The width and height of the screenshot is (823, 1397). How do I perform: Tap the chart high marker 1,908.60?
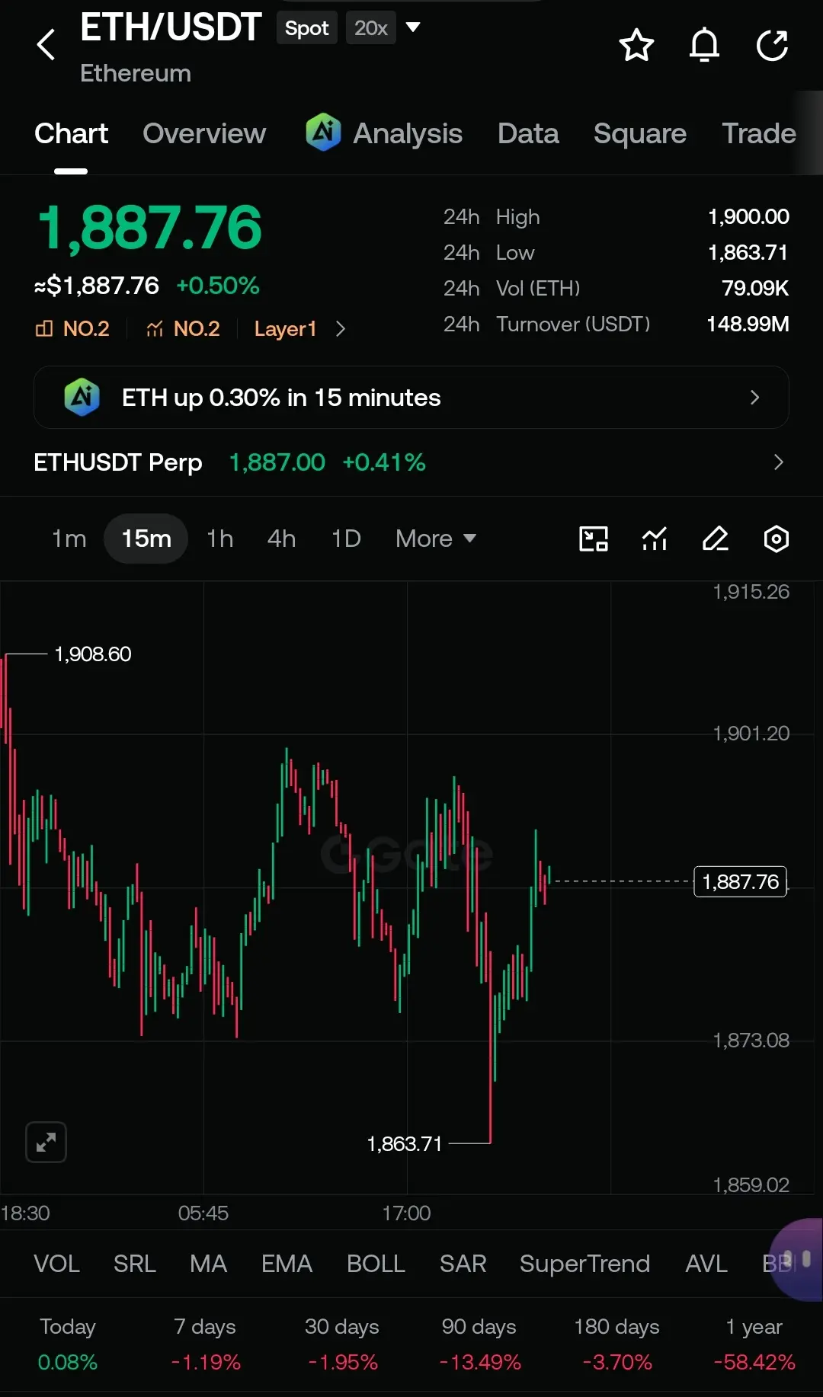[x=92, y=654]
